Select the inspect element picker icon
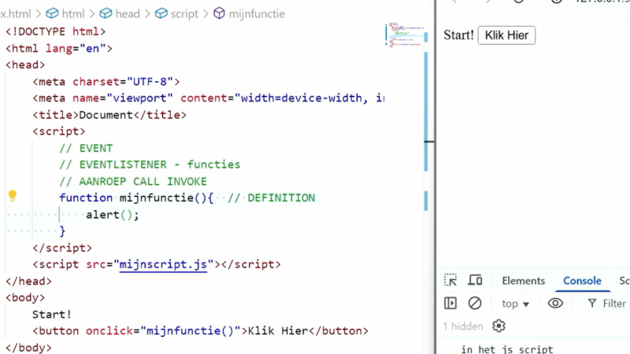Screen dimensions: 630x354 [x=450, y=280]
